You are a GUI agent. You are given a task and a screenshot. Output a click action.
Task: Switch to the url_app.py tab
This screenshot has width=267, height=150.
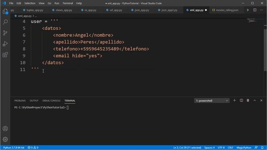pyautogui.click(x=114, y=10)
